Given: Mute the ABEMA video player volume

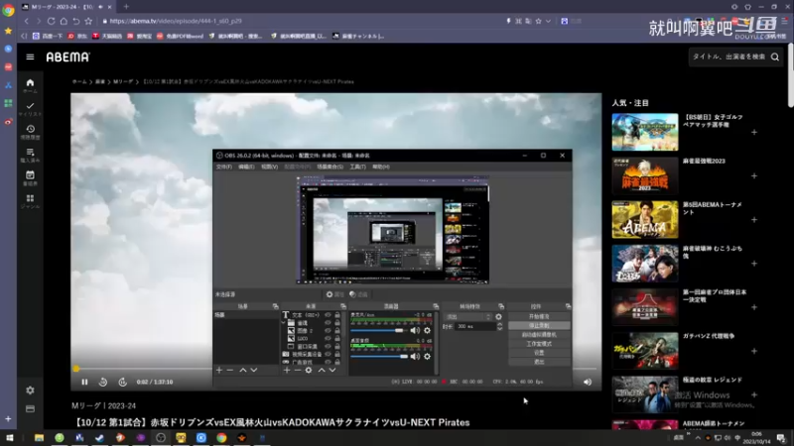Looking at the screenshot, I should point(588,383).
